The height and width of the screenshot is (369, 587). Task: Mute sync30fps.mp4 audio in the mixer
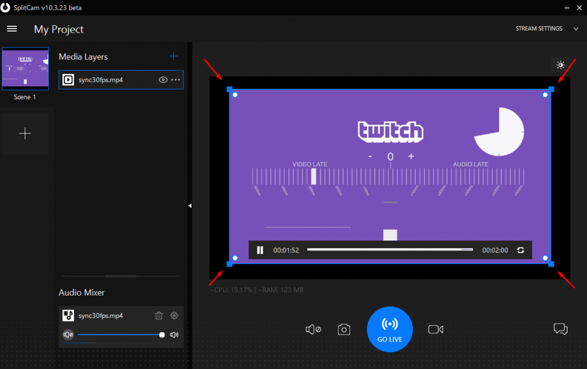click(68, 335)
